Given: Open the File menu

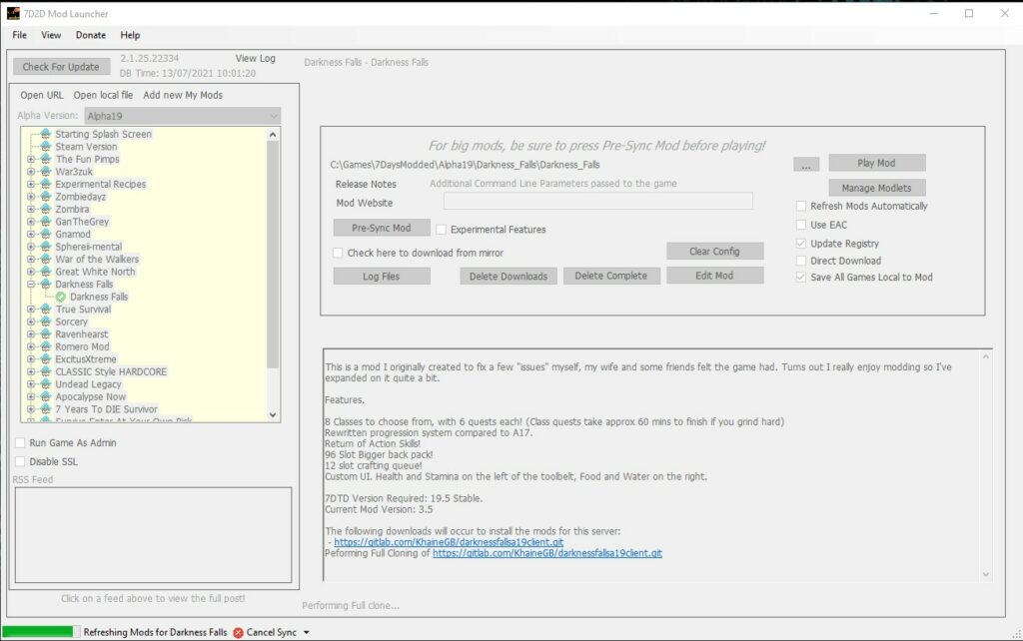Looking at the screenshot, I should pyautogui.click(x=20, y=35).
